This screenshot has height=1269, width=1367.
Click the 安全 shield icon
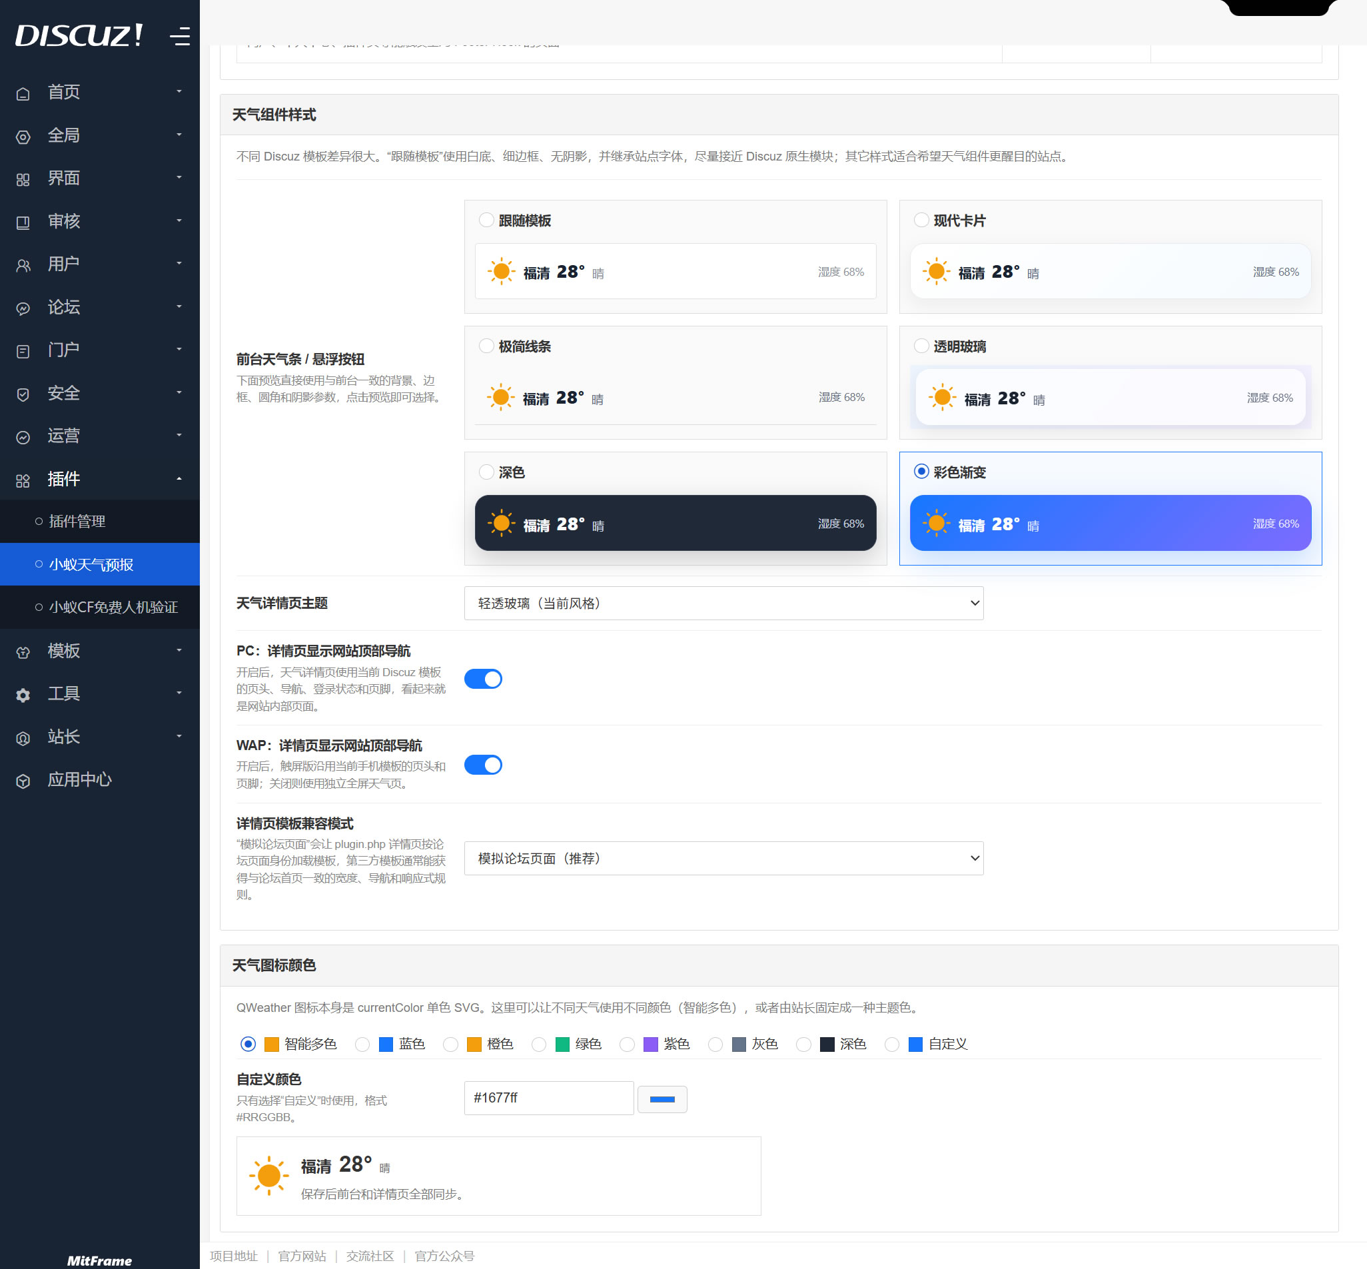pyautogui.click(x=23, y=394)
